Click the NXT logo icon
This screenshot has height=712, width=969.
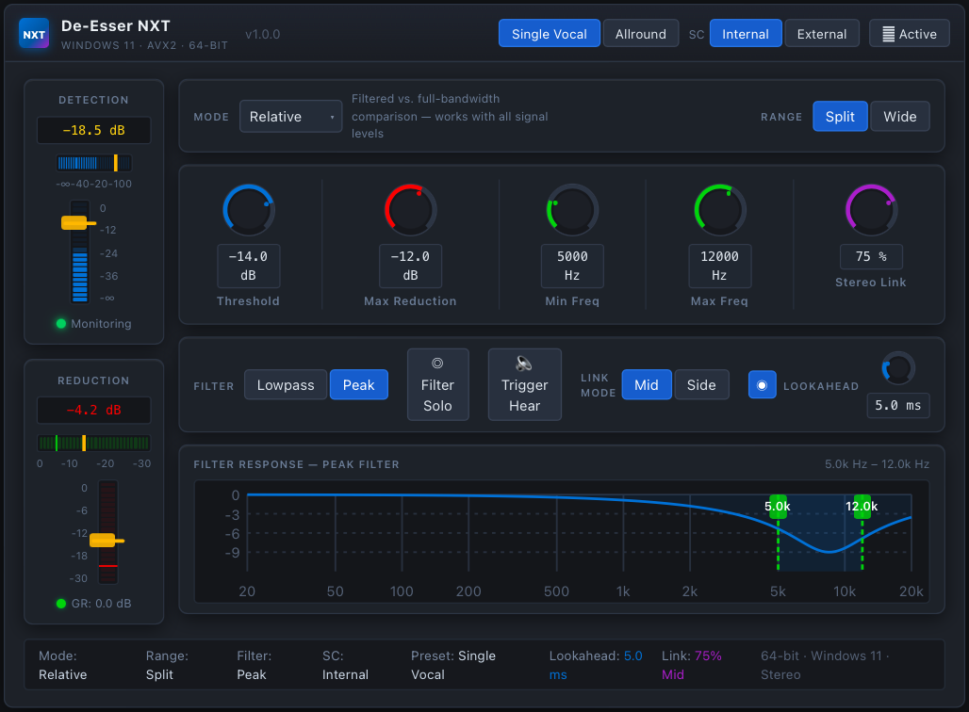(x=34, y=34)
